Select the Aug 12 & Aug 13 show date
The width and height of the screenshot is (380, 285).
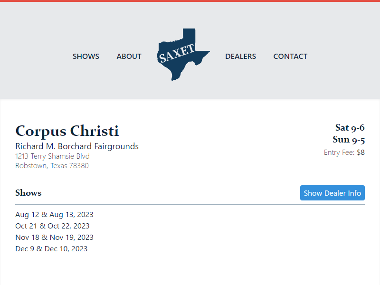tap(54, 215)
